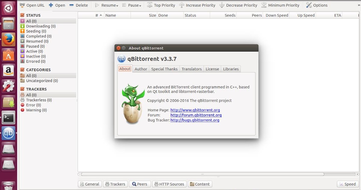
Task: Open the Resume dropdown arrow
Action: pos(117,6)
